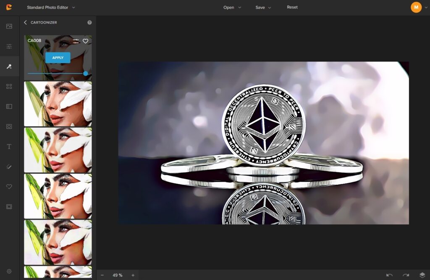Screen dimensions: 430x280
Task: Open the Layers icon at bottom right
Action: 422,275
